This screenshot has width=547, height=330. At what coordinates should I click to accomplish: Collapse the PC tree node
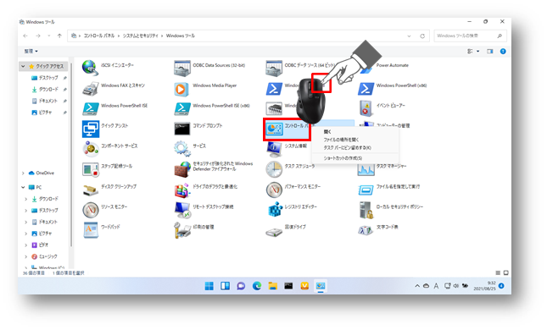click(23, 187)
